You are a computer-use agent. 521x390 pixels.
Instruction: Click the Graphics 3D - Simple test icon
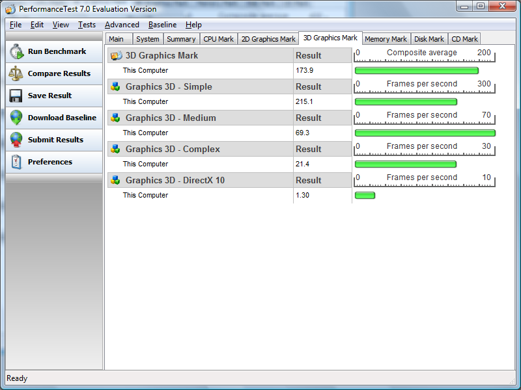click(116, 87)
